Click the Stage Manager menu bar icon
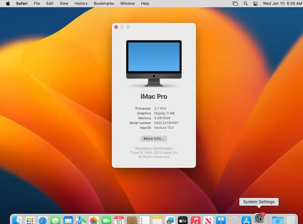 pyautogui.click(x=235, y=4)
